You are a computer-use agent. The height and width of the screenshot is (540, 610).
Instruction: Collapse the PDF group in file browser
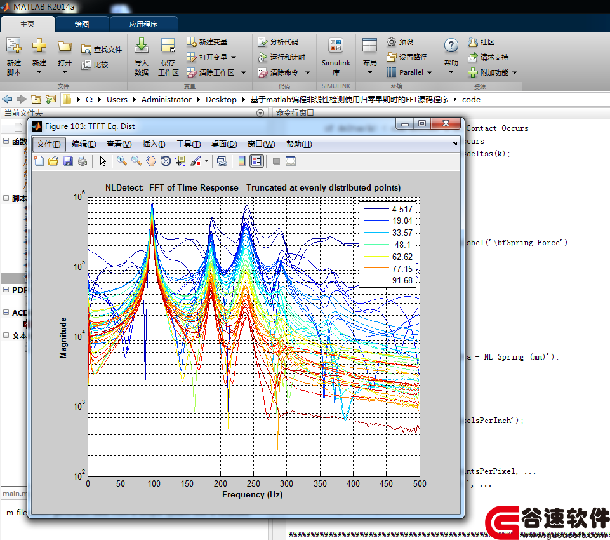tap(6, 289)
